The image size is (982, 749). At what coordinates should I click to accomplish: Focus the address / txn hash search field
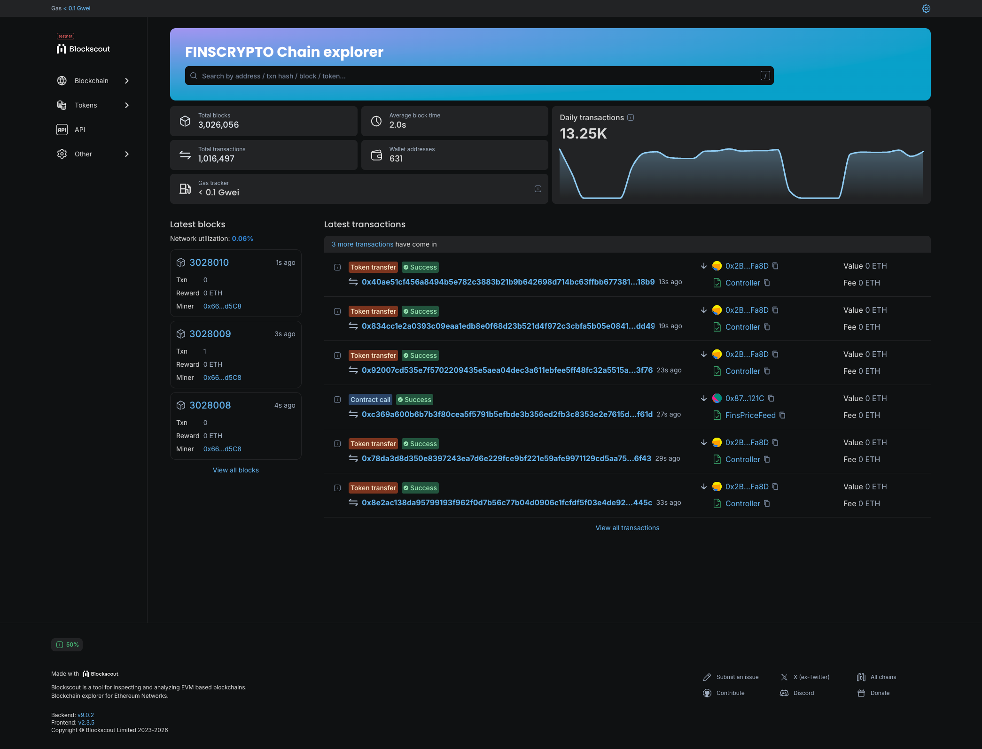click(x=479, y=76)
